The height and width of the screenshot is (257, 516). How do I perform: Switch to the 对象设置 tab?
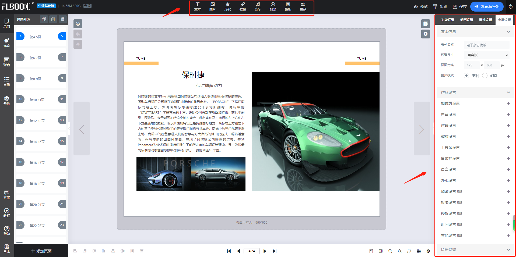pyautogui.click(x=448, y=20)
